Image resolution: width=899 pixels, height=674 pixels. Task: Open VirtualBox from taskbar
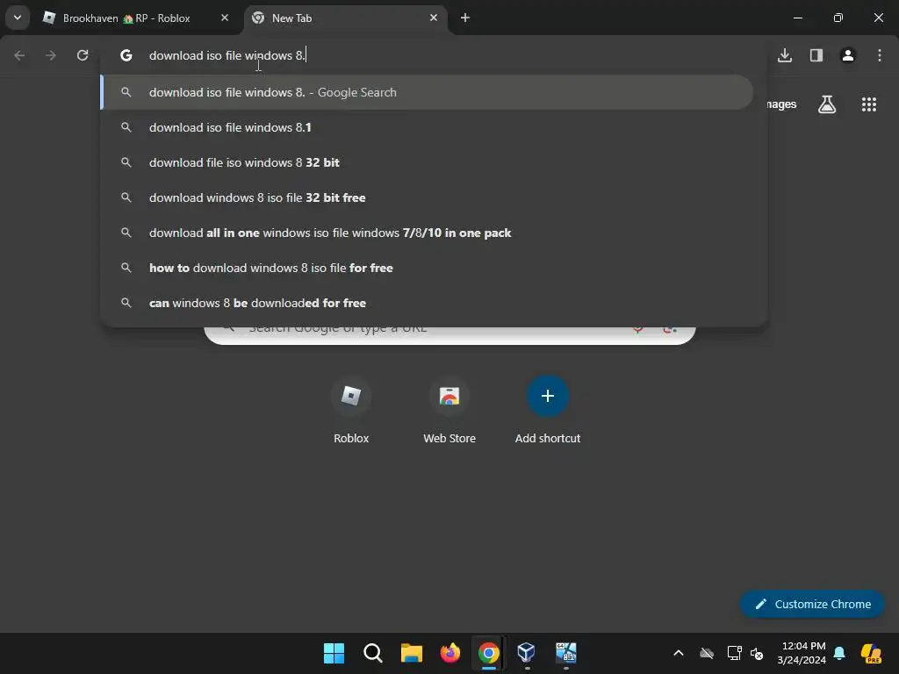(527, 653)
